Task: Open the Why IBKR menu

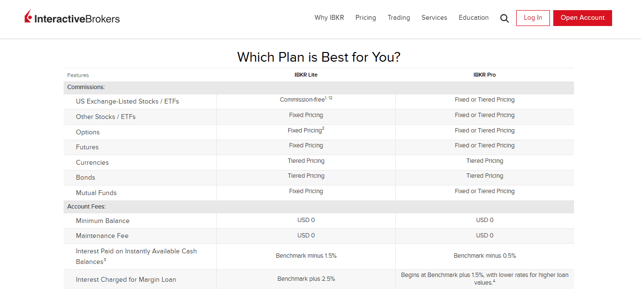Action: (329, 18)
